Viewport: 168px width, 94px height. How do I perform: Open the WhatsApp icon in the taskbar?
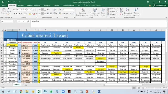coord(51,92)
